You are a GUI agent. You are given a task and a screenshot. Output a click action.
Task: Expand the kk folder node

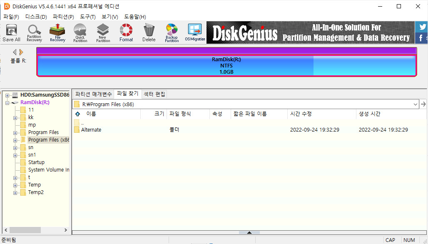click(x=15, y=118)
